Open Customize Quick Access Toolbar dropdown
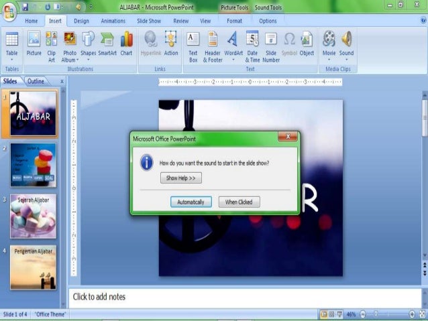 [91, 7]
